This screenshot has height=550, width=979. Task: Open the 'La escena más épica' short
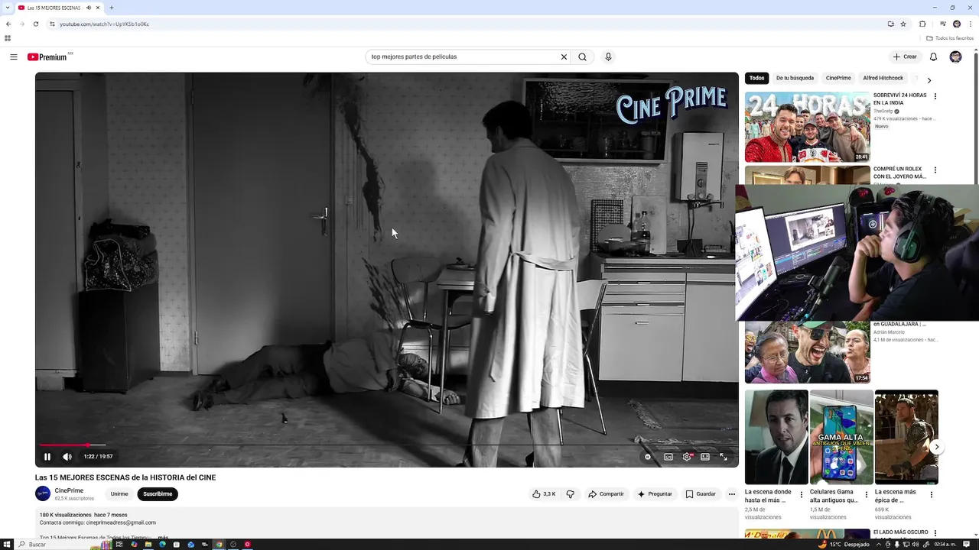pos(906,437)
